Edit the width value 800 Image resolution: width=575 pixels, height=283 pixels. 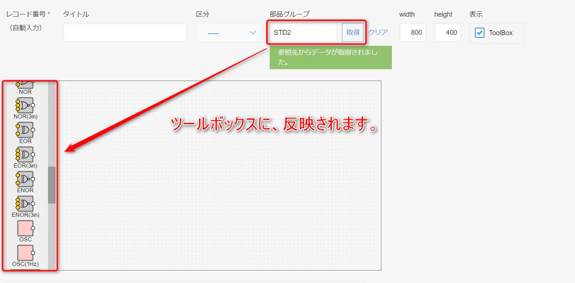click(x=413, y=33)
